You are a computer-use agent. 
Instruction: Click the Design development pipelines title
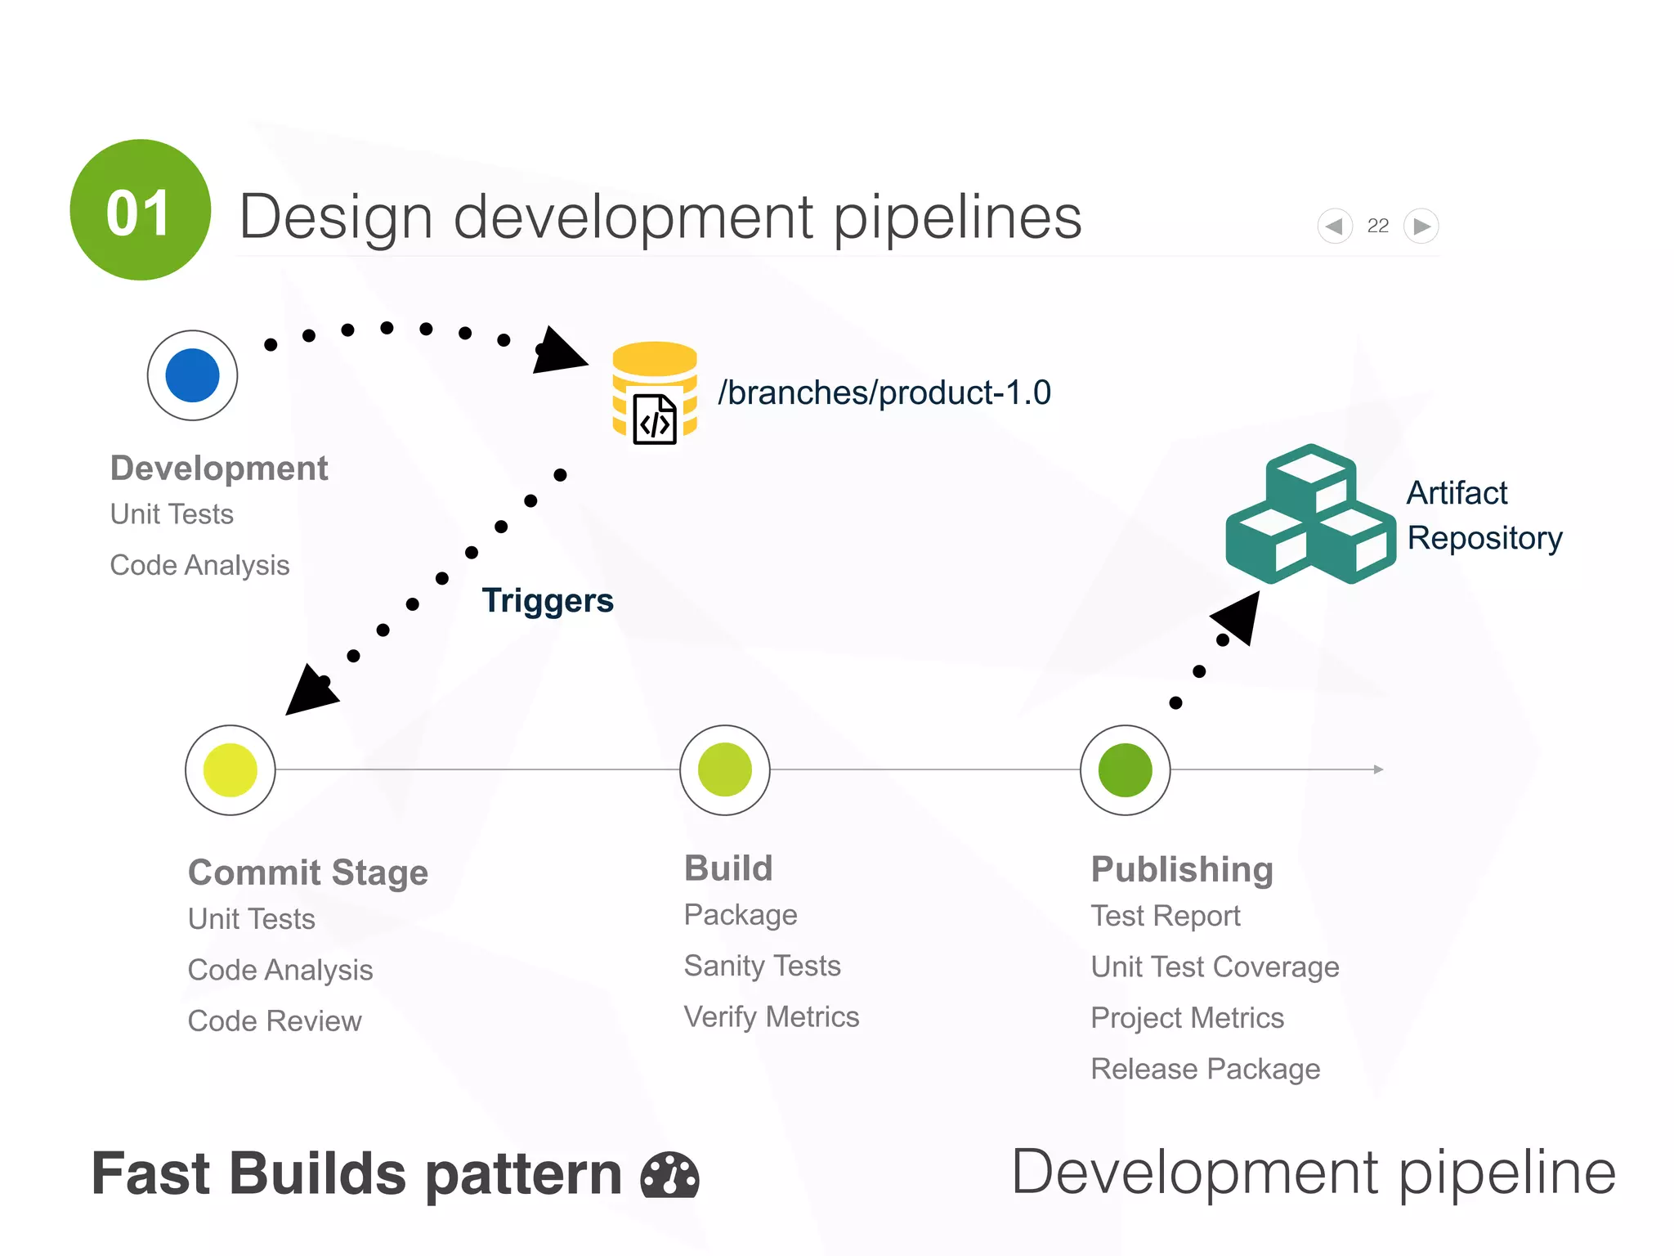660,218
